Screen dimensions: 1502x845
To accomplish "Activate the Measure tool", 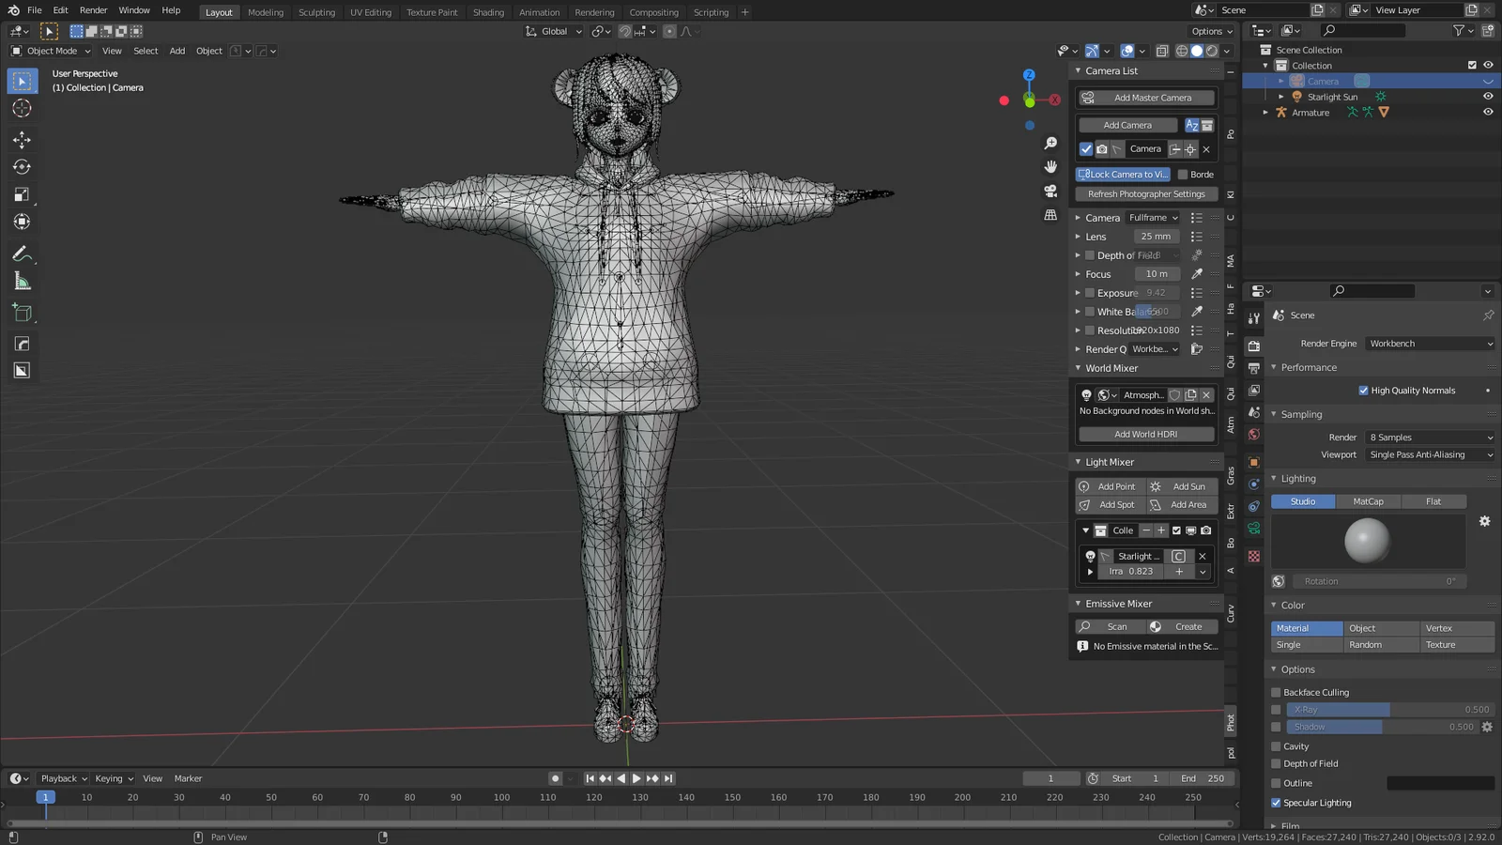I will pyautogui.click(x=23, y=280).
